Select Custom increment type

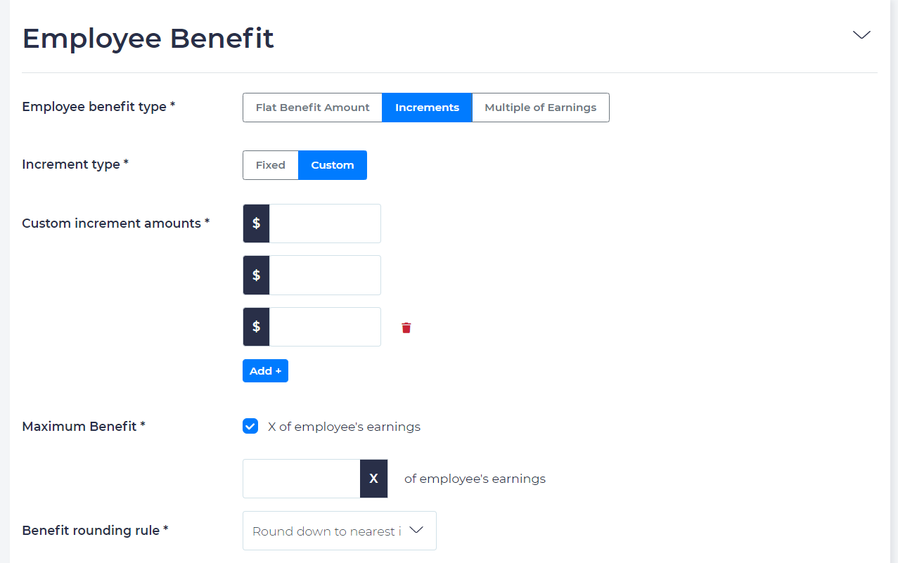pos(332,164)
